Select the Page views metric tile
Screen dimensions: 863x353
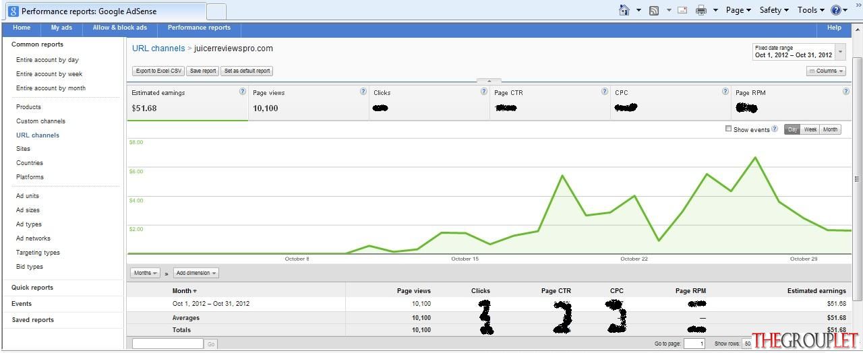(309, 102)
